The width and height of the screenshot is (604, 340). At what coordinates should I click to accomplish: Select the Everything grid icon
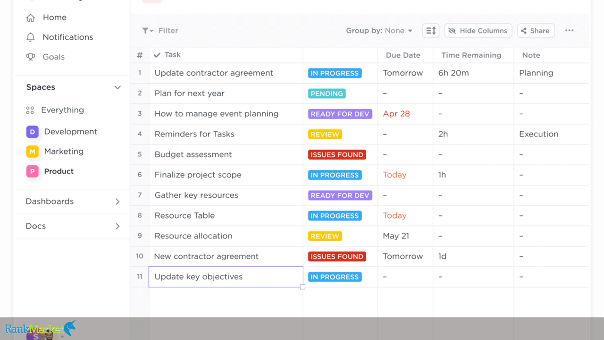point(30,110)
